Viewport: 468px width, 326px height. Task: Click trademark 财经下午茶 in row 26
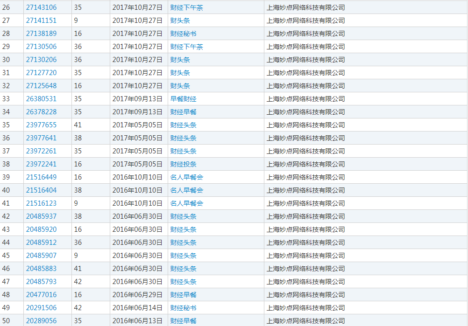pyautogui.click(x=186, y=7)
